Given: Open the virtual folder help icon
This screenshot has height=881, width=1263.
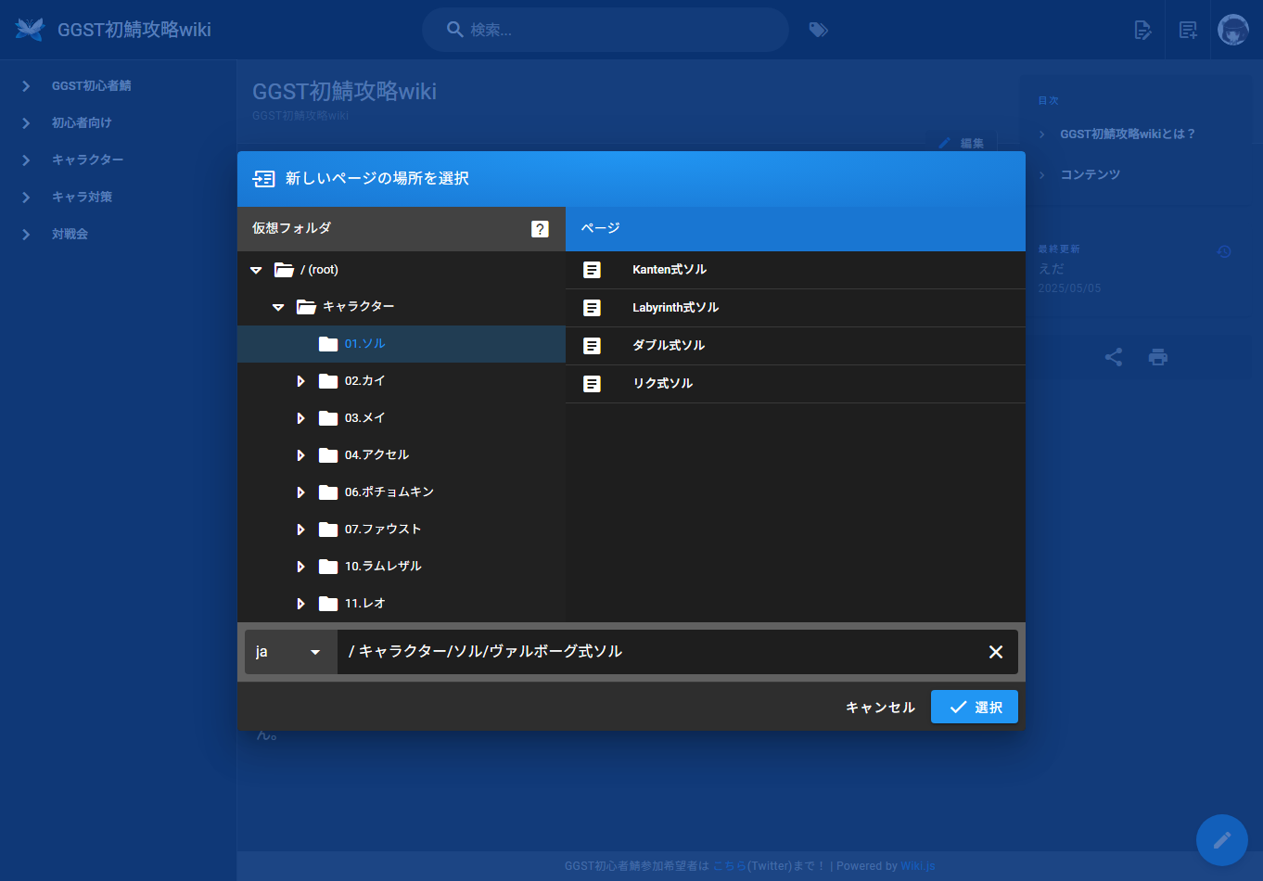Looking at the screenshot, I should click(x=540, y=229).
